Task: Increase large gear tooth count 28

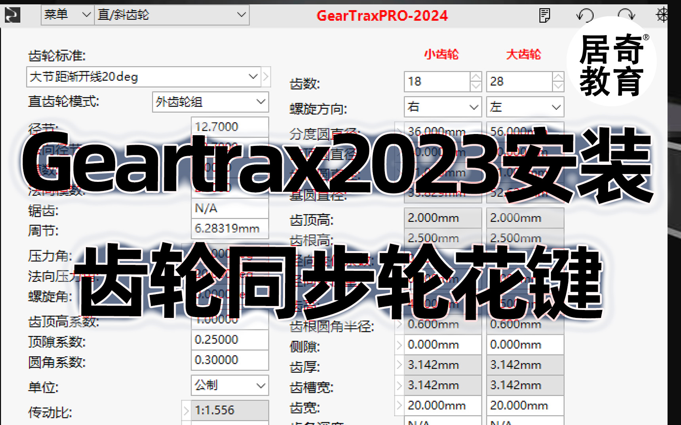Action: [558, 76]
